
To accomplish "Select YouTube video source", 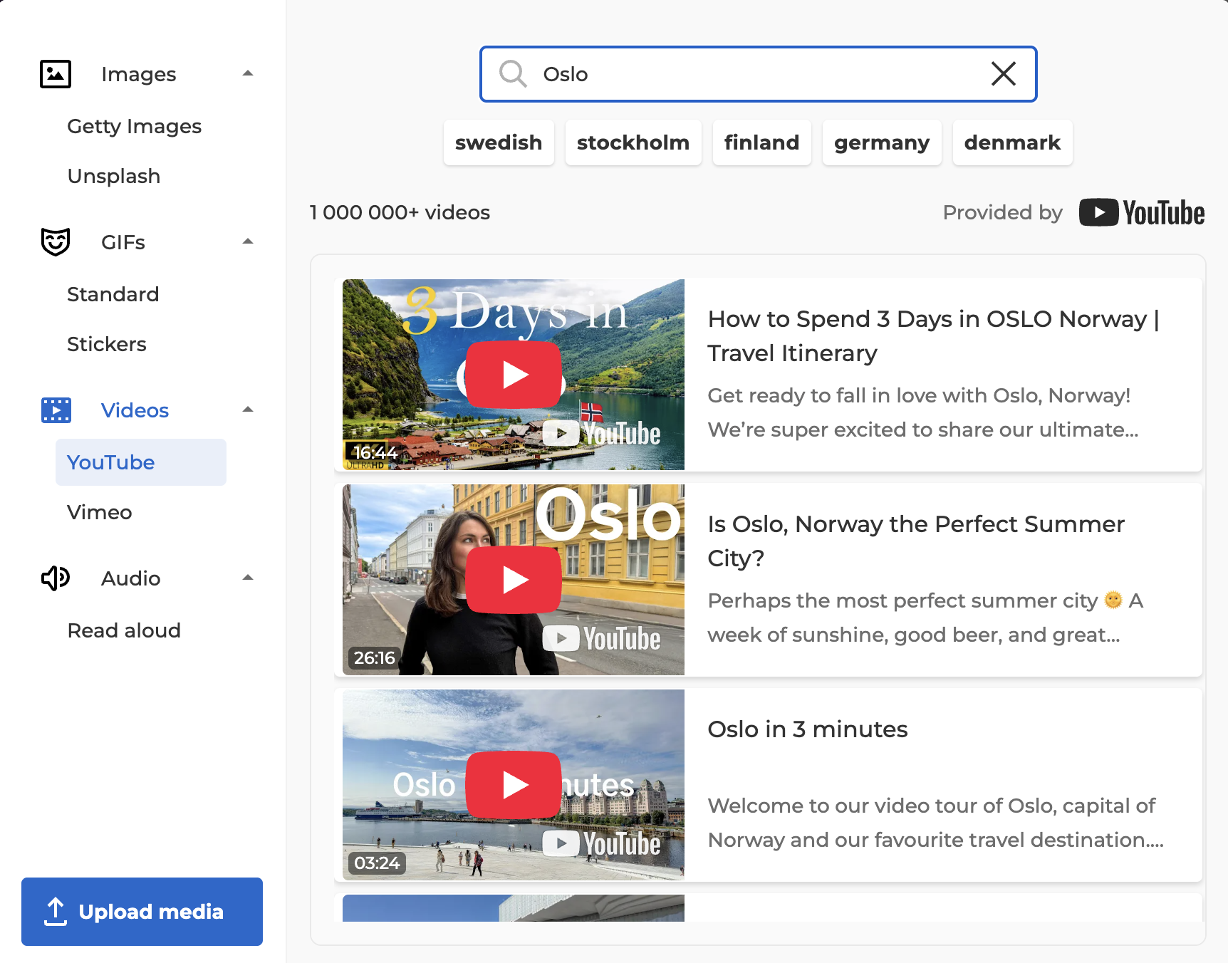I will point(141,462).
